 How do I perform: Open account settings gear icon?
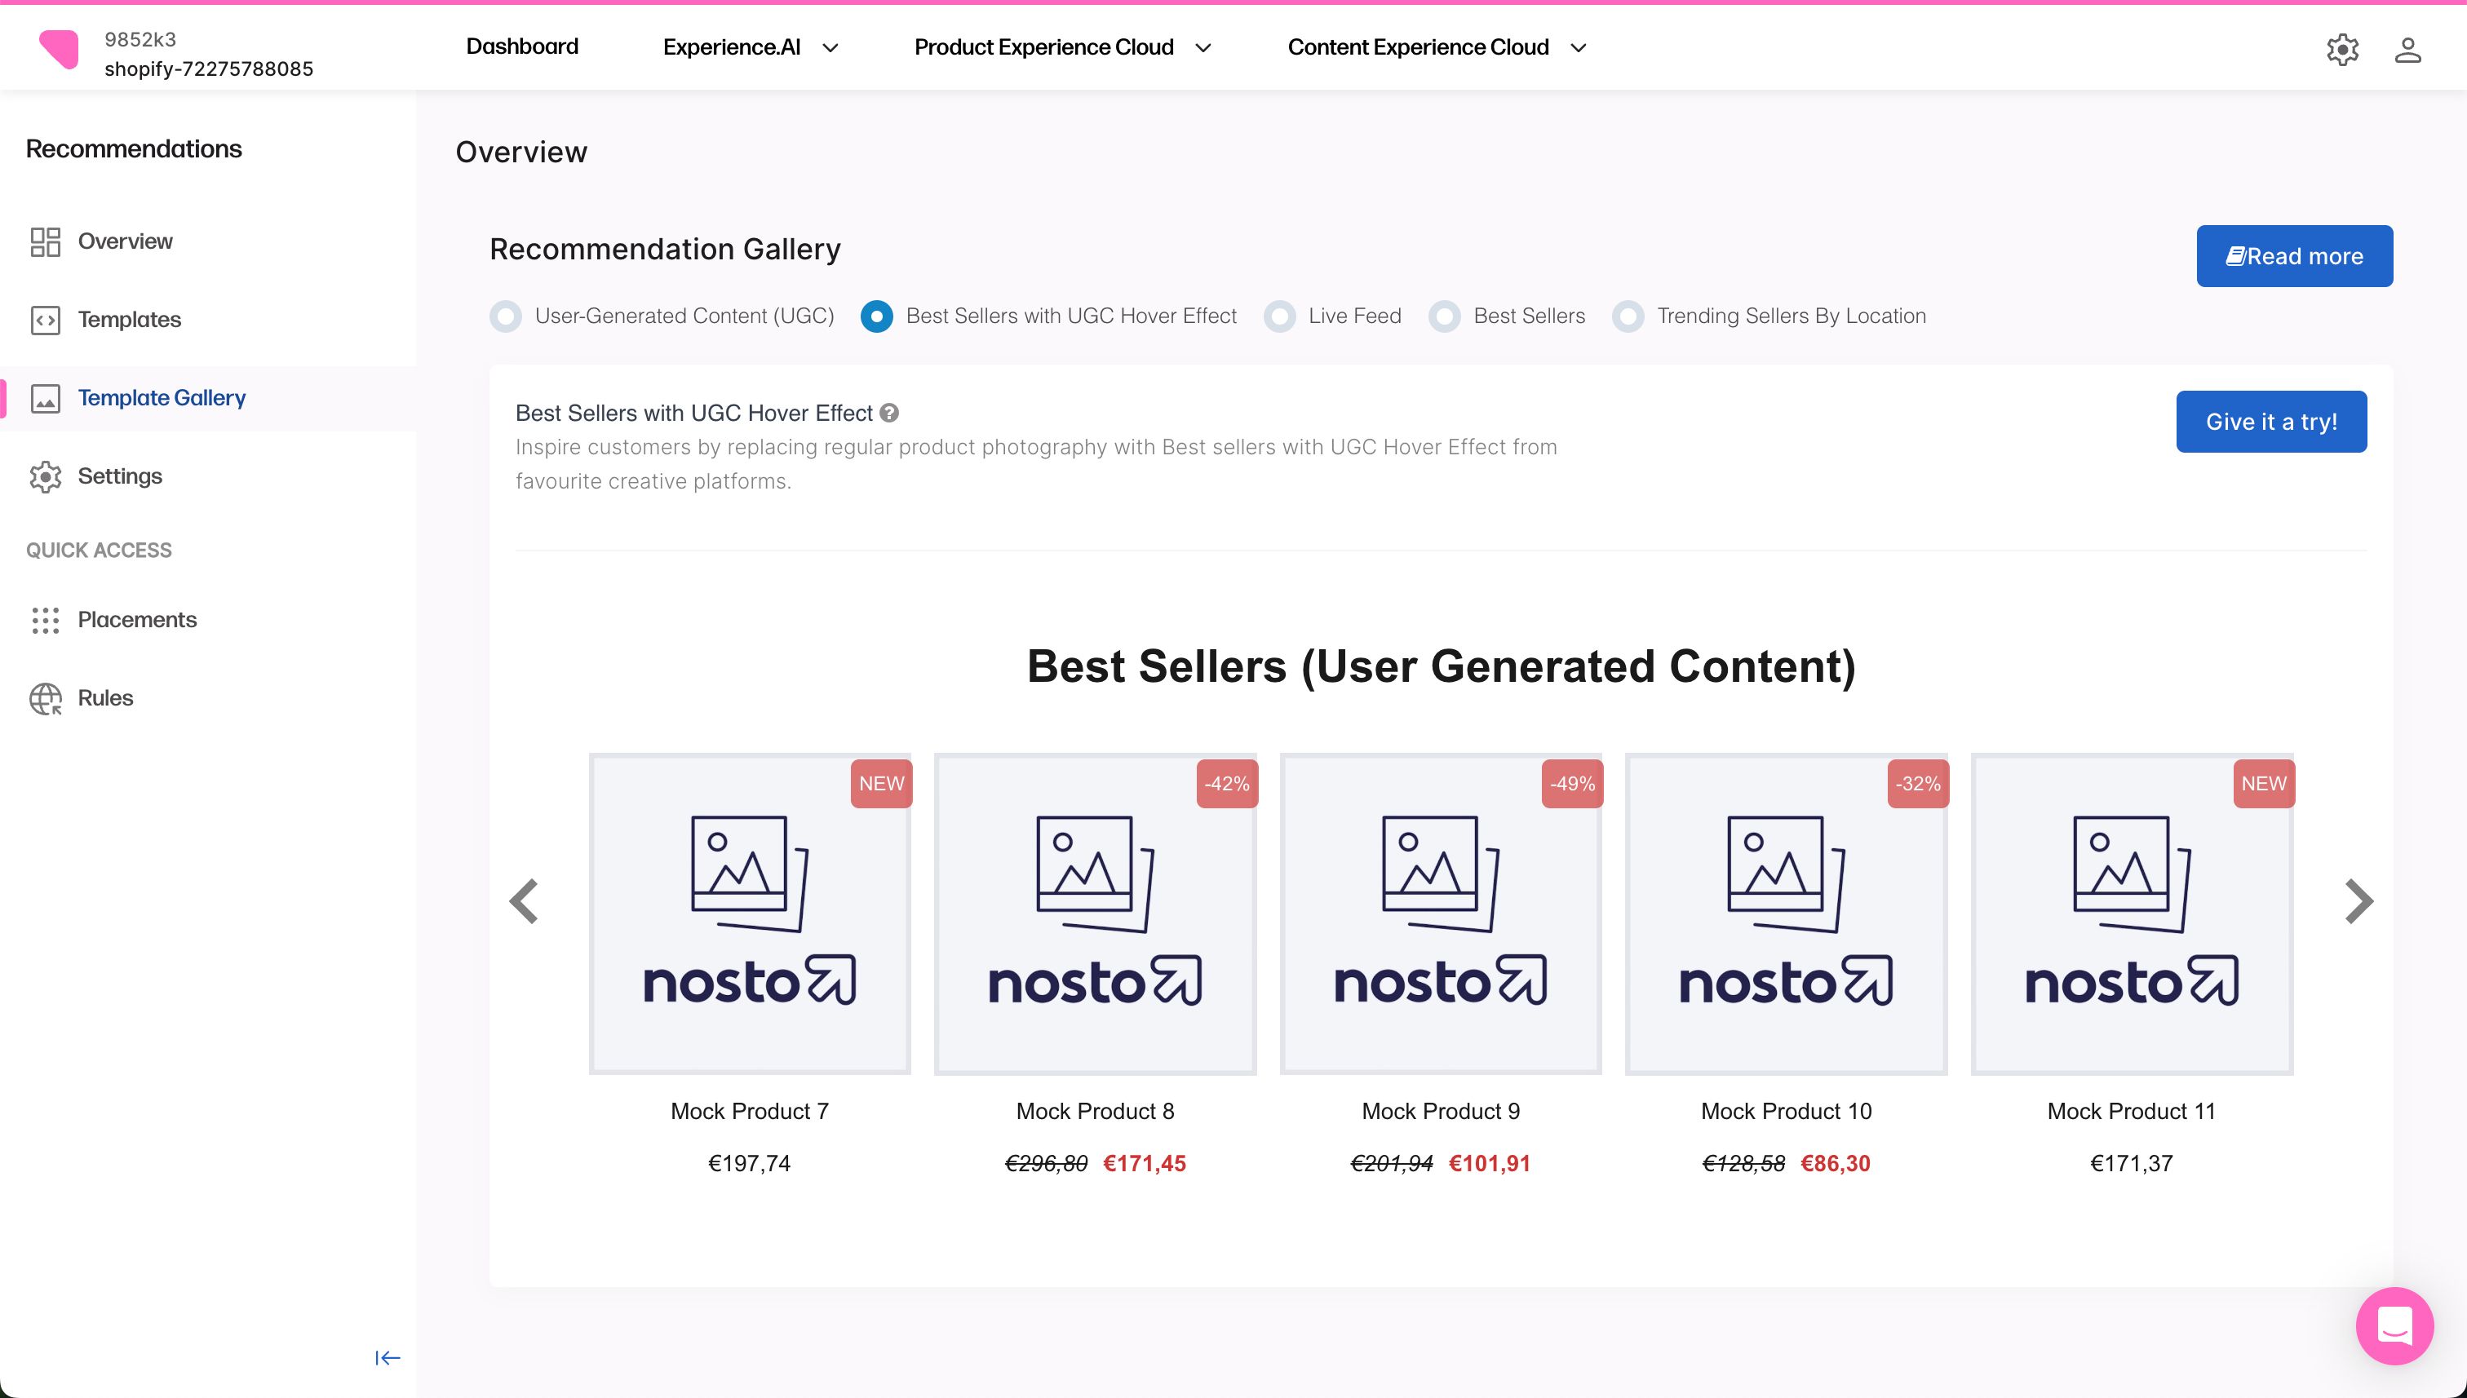pos(2342,49)
